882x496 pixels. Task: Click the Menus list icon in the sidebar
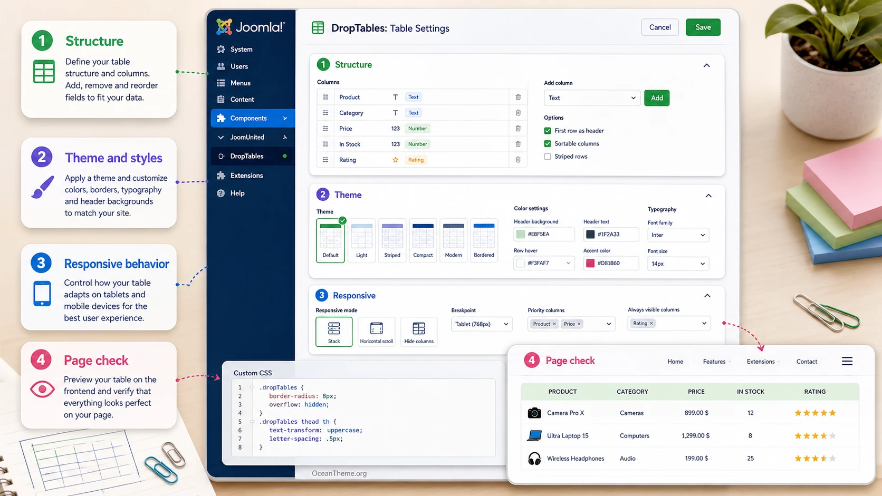(221, 83)
